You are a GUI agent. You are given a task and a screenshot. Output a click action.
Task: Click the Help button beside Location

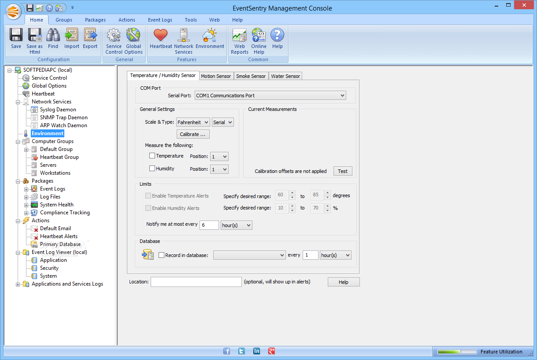click(x=344, y=282)
